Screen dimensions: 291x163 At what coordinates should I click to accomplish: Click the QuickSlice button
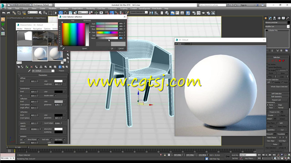[x=271, y=130]
